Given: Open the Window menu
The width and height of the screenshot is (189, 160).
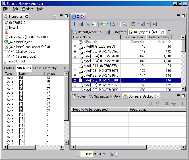Looking at the screenshot, I should (27, 9).
